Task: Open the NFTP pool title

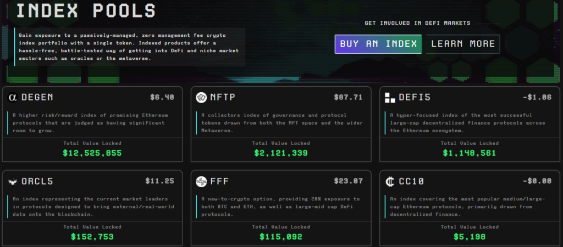Action: click(x=223, y=97)
